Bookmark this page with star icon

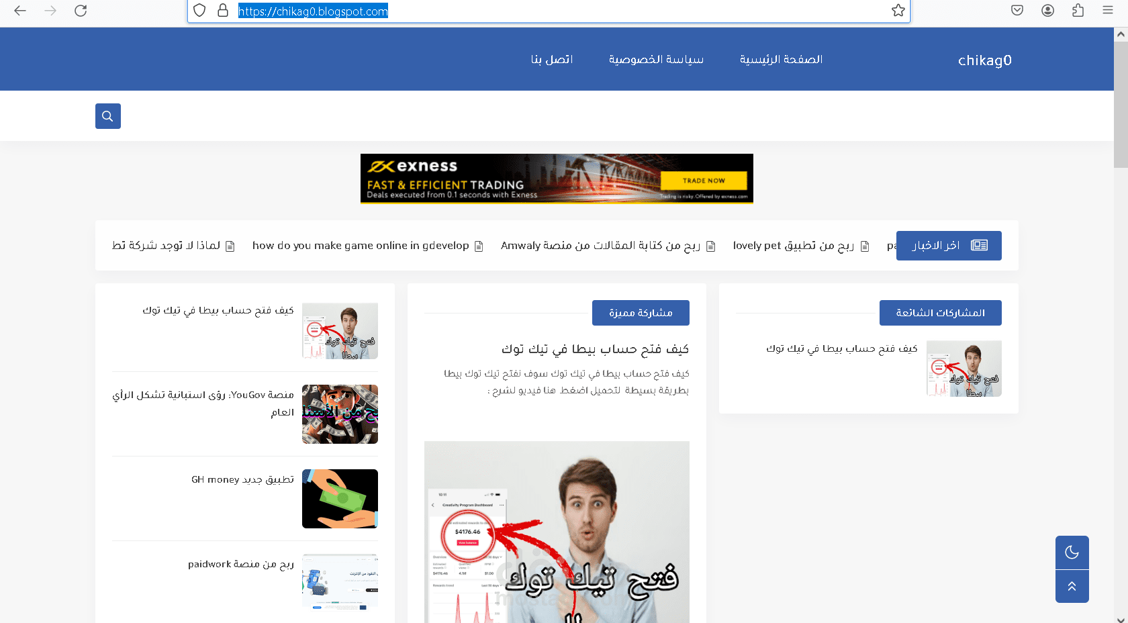(x=898, y=11)
